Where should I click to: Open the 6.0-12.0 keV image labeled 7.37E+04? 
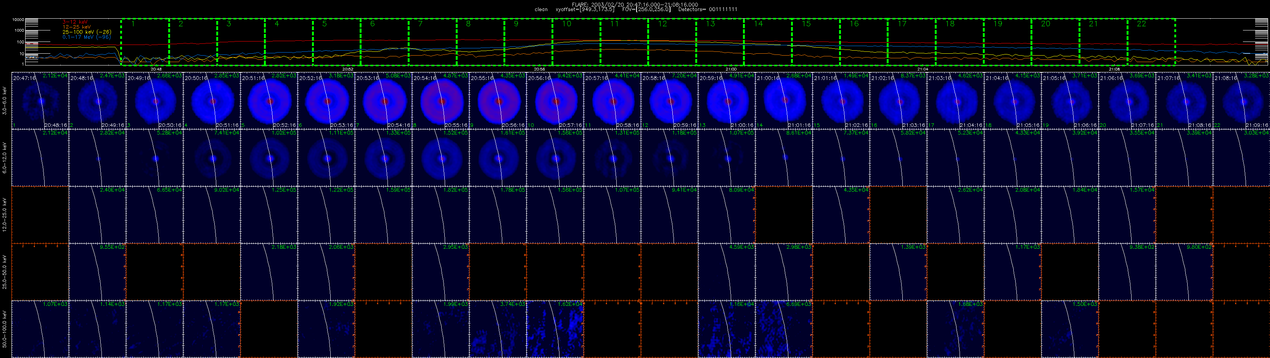[x=841, y=158]
